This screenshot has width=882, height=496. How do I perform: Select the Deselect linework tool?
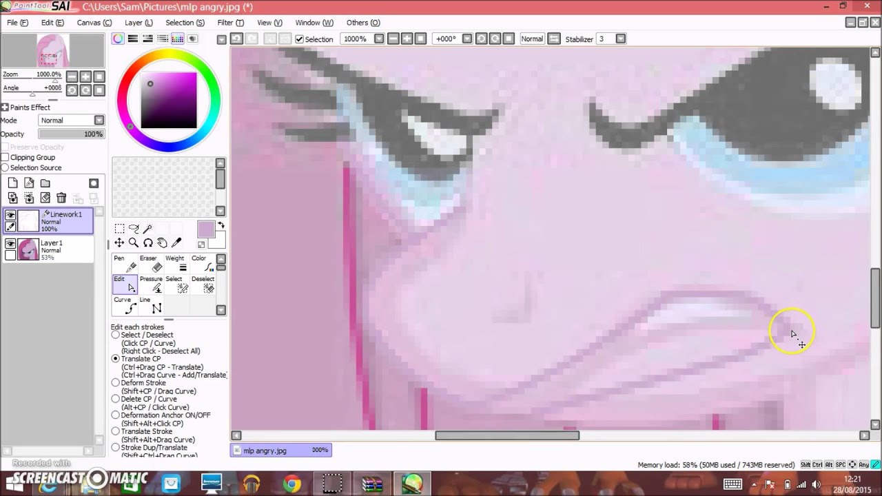tap(202, 285)
